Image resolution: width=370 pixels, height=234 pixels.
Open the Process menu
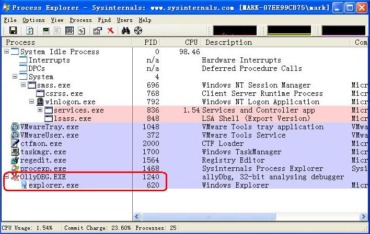pos(80,20)
